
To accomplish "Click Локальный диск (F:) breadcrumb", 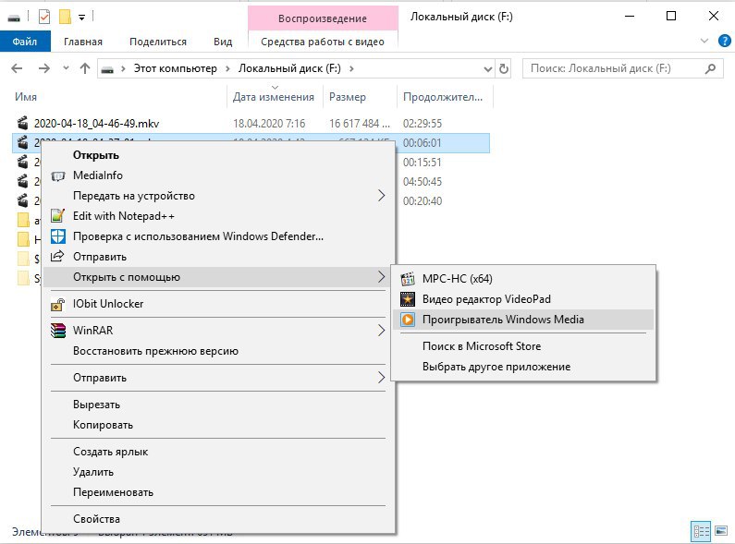I will pyautogui.click(x=289, y=69).
